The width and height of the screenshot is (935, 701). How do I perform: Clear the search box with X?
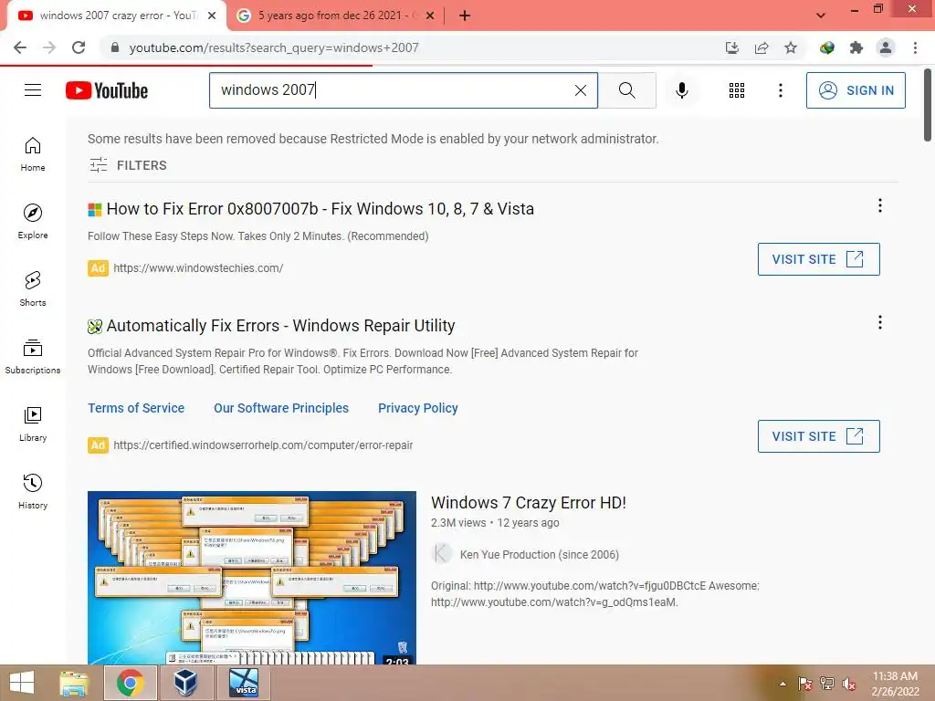580,90
